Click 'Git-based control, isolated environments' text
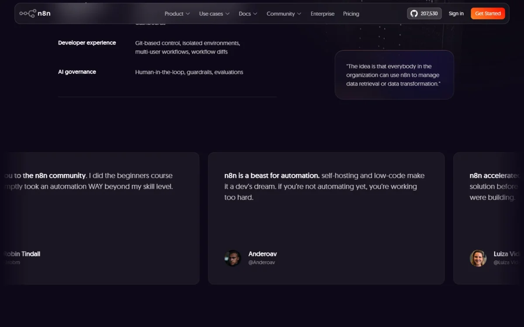524x327 pixels. coord(187,43)
